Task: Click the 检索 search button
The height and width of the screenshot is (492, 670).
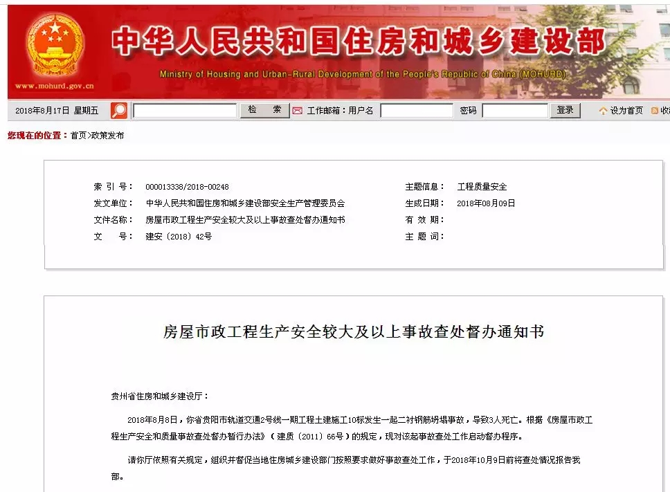Action: [264, 110]
